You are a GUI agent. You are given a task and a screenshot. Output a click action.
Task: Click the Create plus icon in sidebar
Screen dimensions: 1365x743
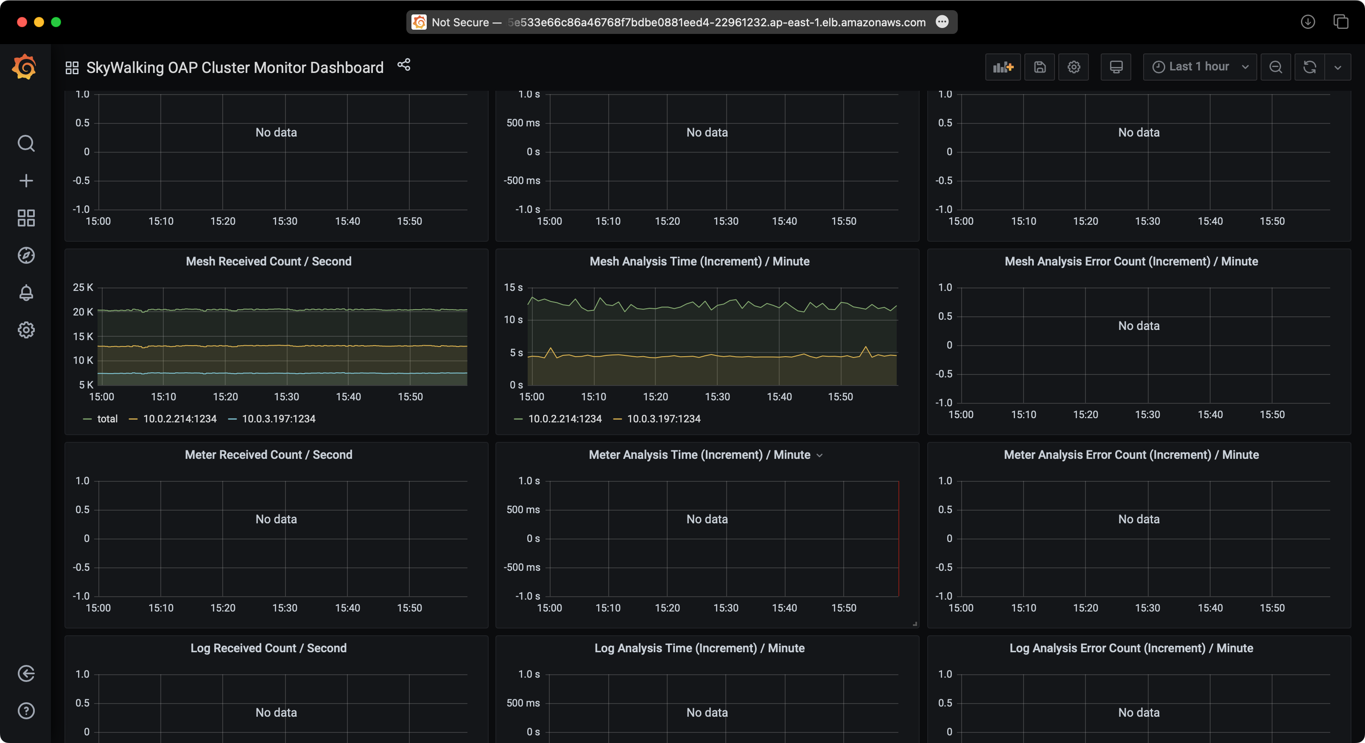pyautogui.click(x=26, y=181)
